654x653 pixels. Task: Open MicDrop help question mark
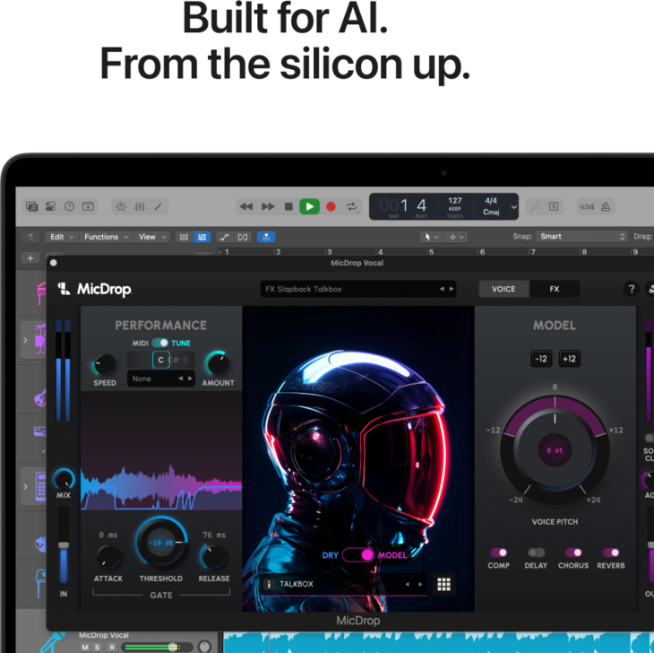click(631, 289)
